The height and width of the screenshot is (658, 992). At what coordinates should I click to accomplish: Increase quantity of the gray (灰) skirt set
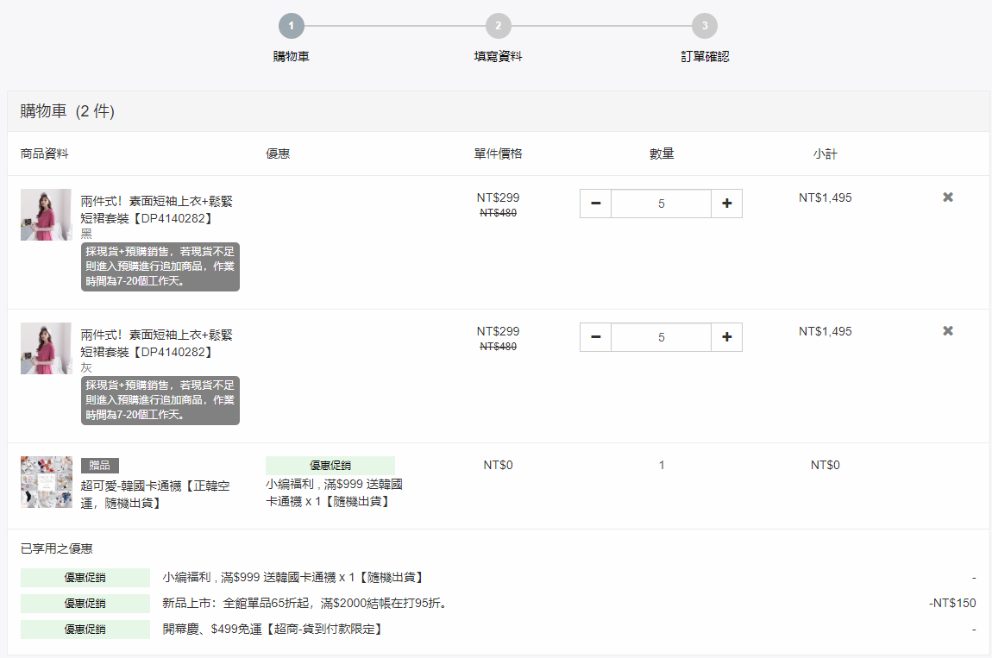point(726,337)
